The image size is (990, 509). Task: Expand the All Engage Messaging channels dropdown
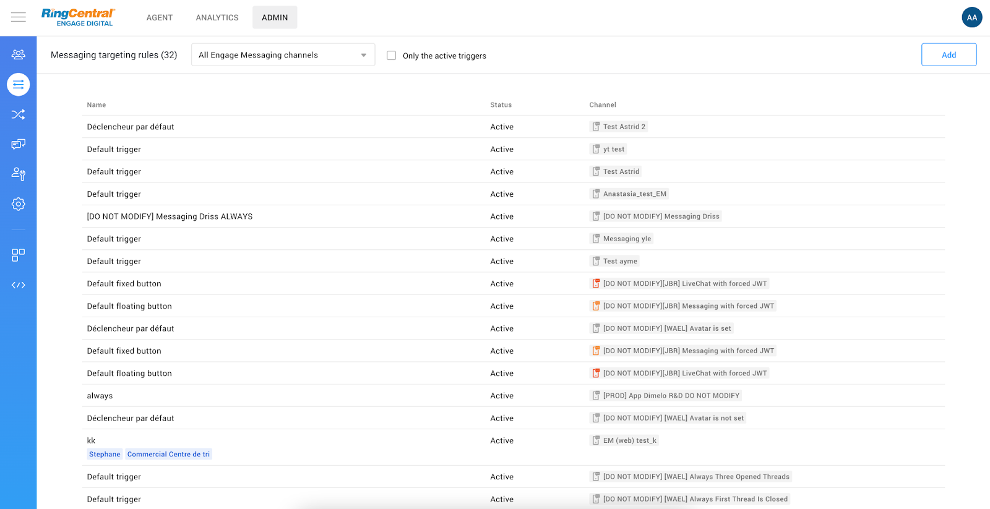(x=283, y=55)
